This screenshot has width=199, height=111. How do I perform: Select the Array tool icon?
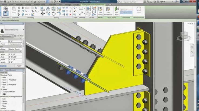[64, 11]
